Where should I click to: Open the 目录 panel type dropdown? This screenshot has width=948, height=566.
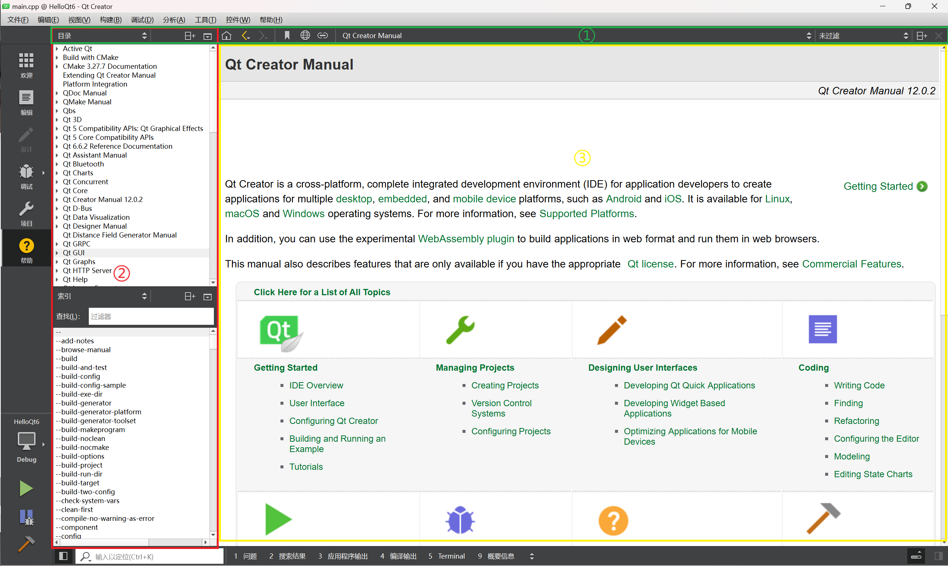101,36
